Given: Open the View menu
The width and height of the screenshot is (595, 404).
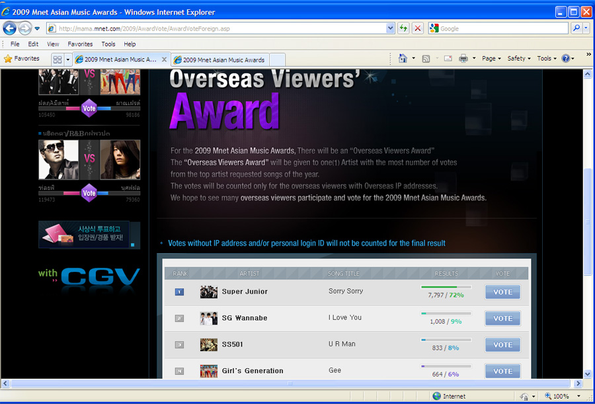Looking at the screenshot, I should coord(53,44).
